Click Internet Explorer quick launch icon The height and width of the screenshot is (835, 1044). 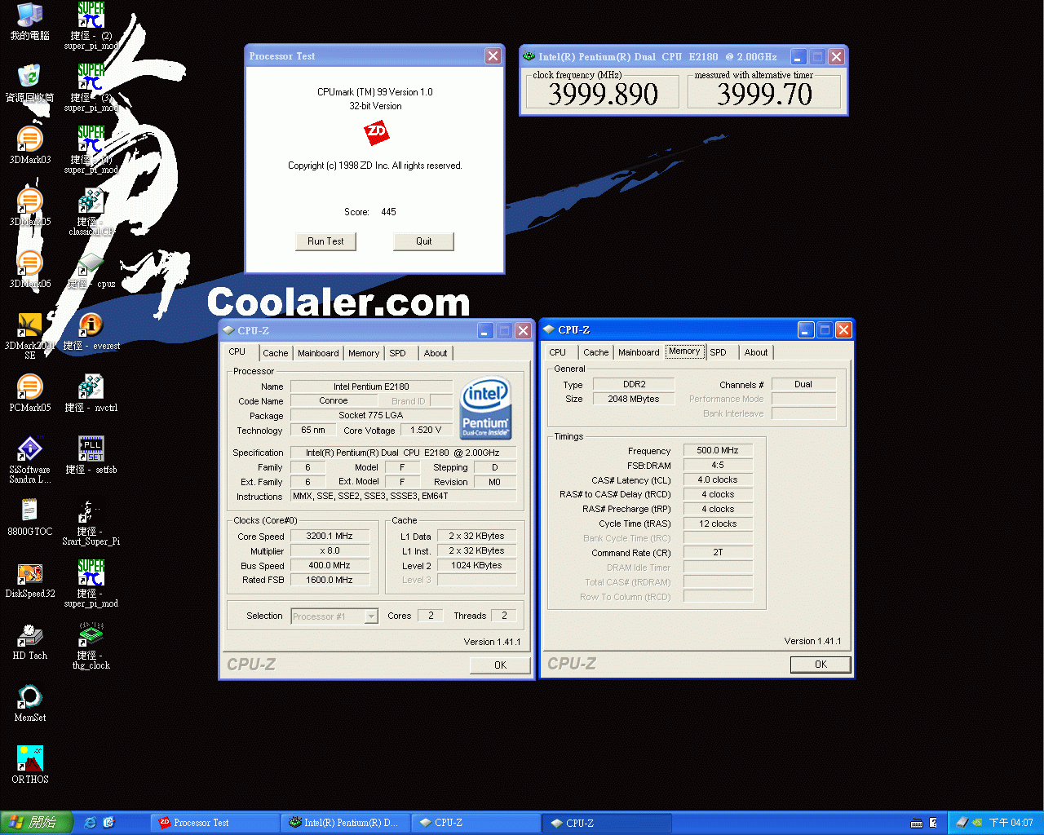click(x=91, y=823)
